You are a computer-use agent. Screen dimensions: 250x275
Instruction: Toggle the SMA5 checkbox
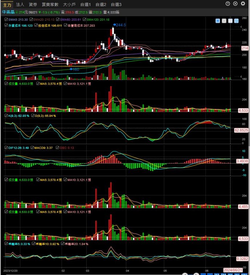click(x=6, y=19)
